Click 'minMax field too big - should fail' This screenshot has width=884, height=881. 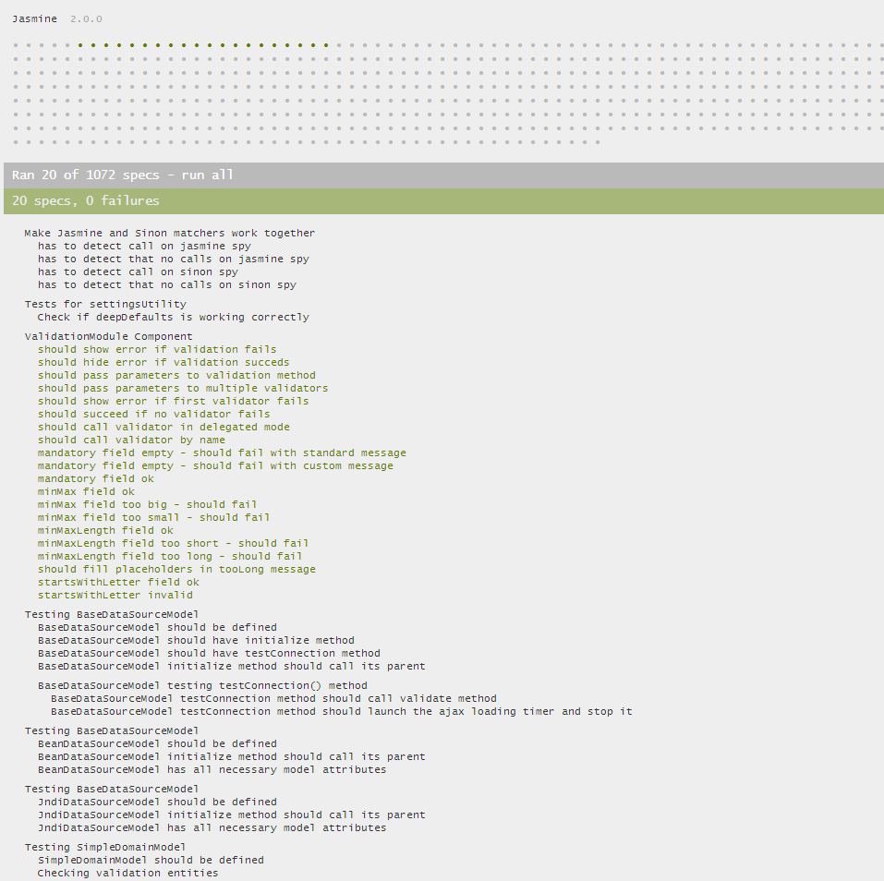pyautogui.click(x=147, y=504)
